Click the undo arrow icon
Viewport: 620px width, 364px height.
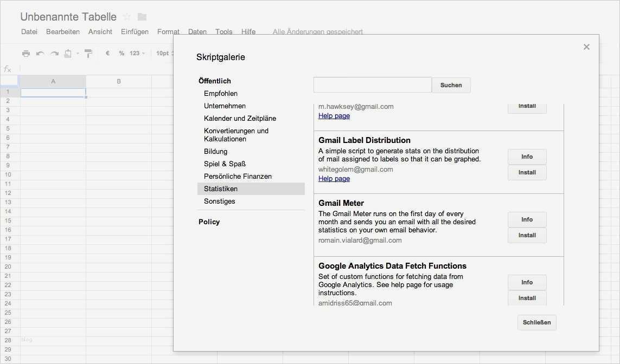coord(40,53)
